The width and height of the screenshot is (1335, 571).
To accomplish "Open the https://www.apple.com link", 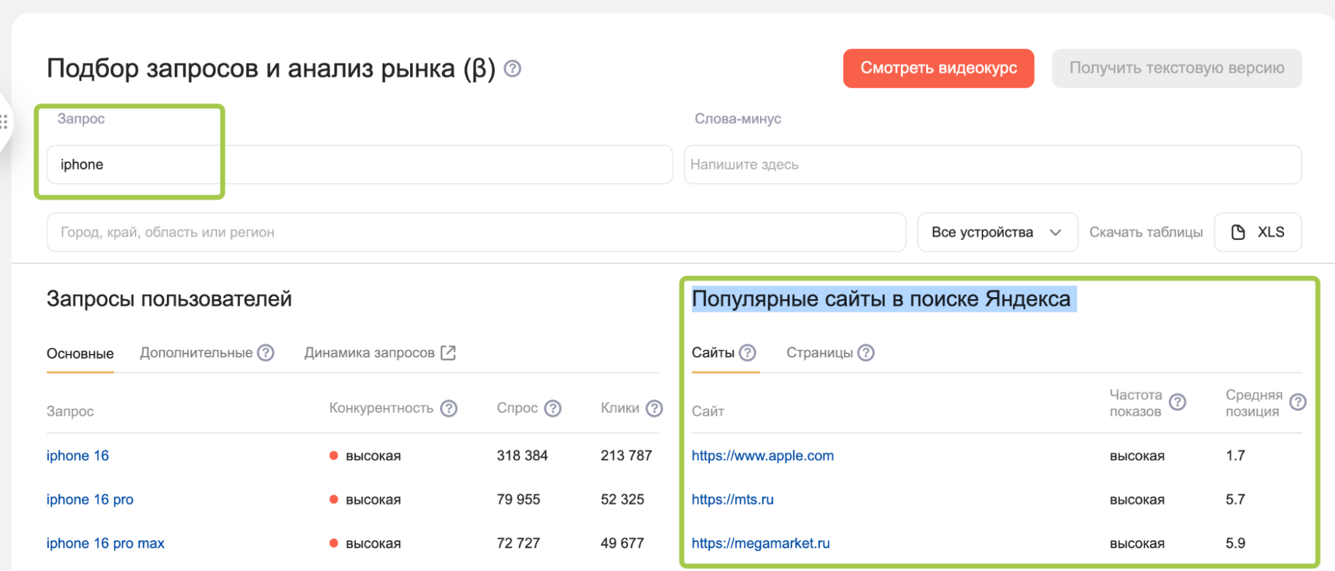I will 763,455.
